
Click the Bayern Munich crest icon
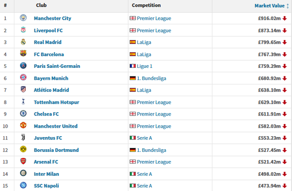tap(23, 78)
